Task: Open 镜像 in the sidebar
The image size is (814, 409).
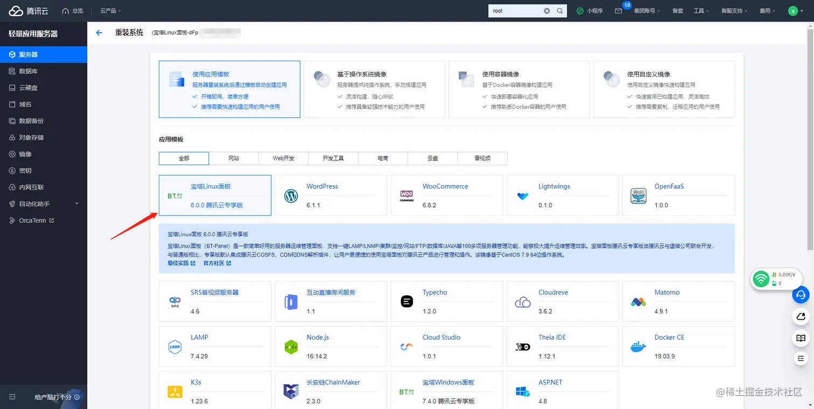Action: [x=44, y=154]
